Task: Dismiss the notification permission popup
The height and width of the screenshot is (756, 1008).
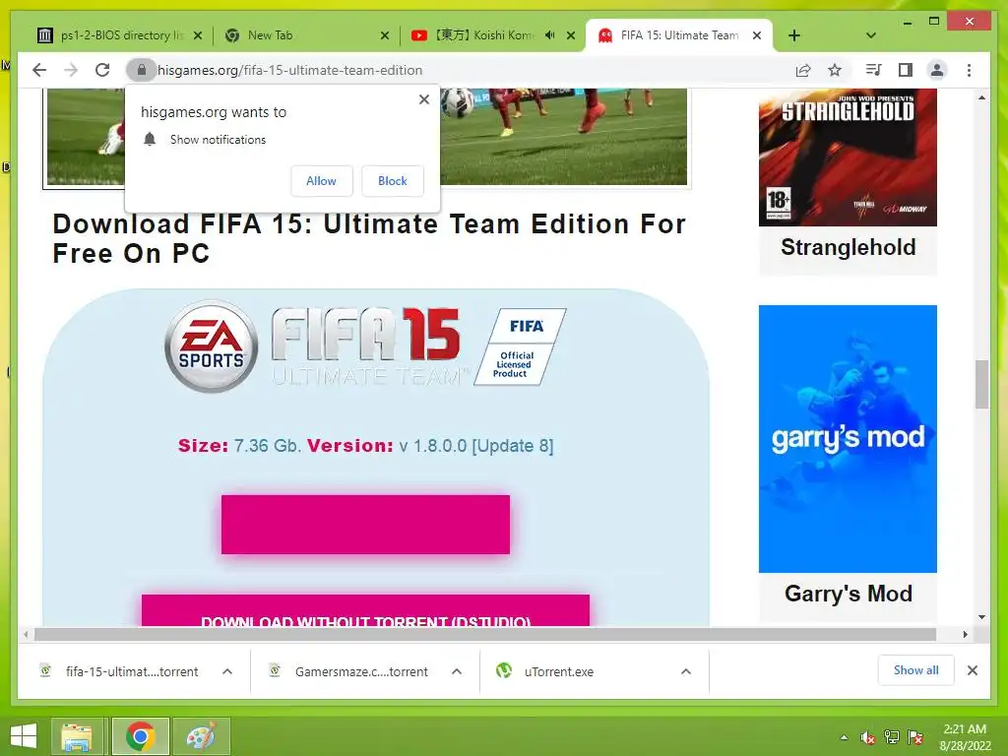Action: tap(423, 99)
